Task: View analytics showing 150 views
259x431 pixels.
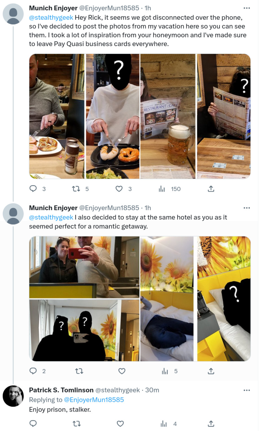Action: click(162, 189)
